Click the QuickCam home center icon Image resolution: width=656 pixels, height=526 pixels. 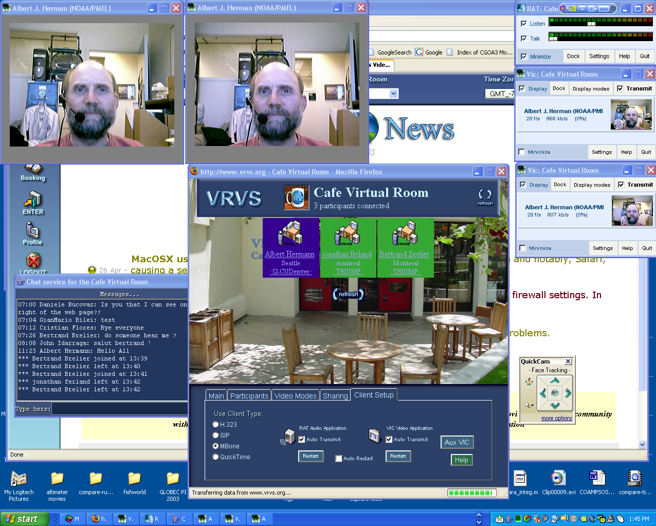click(555, 393)
